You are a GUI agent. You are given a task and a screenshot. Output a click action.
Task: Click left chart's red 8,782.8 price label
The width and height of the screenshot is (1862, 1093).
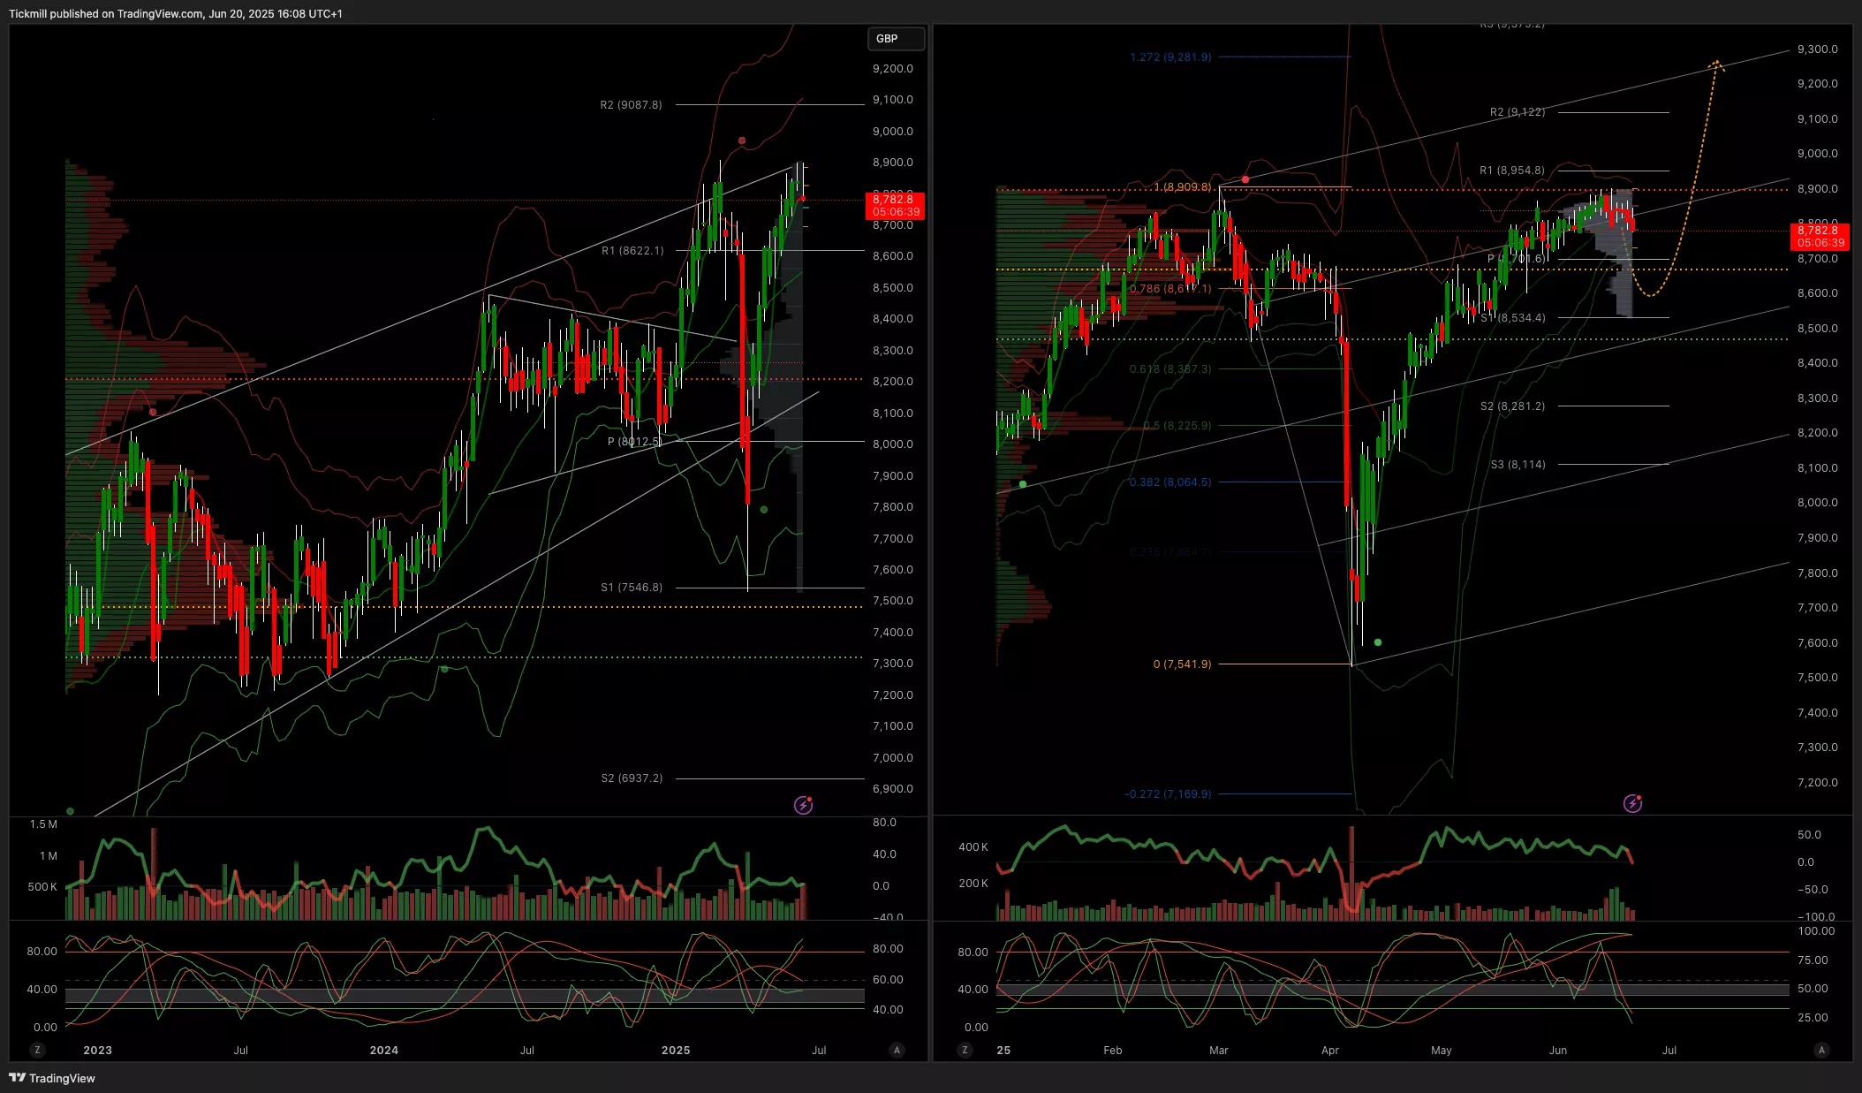pyautogui.click(x=896, y=206)
